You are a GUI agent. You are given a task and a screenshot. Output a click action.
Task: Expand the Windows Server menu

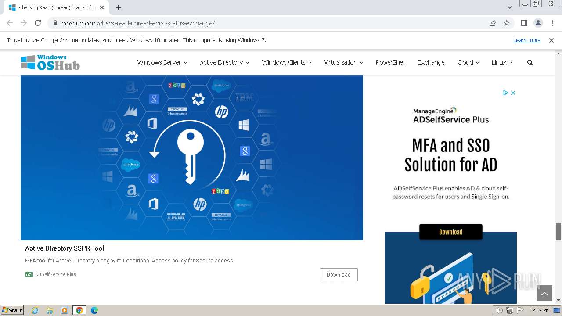point(162,62)
